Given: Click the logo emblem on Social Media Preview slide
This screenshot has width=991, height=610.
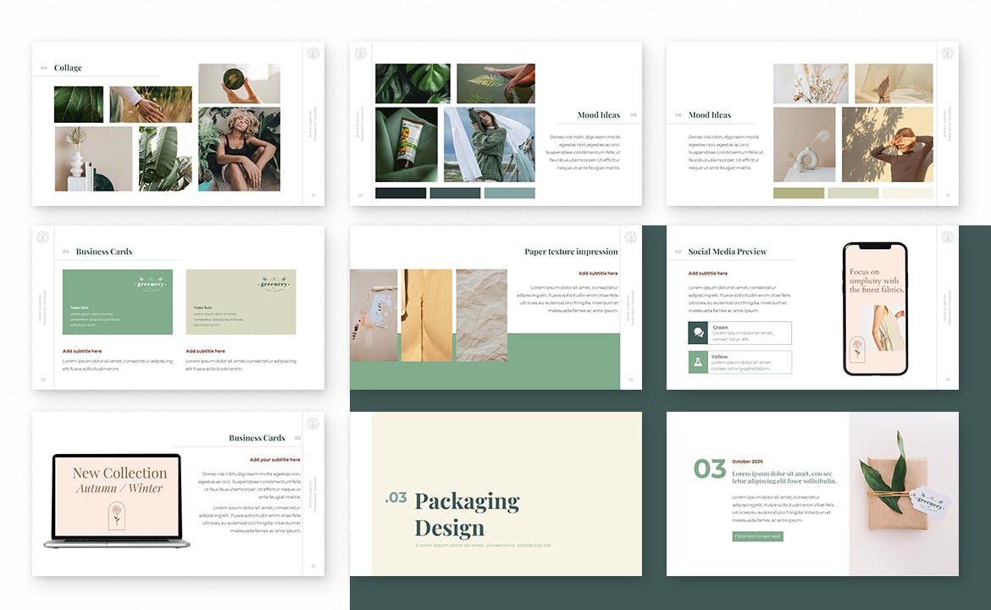Looking at the screenshot, I should pyautogui.click(x=947, y=237).
